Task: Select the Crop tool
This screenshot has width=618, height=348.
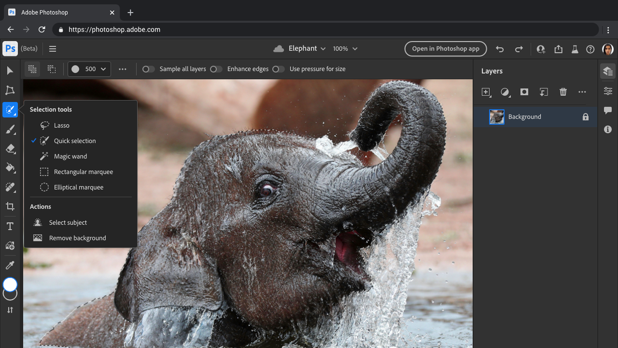Action: pos(10,207)
